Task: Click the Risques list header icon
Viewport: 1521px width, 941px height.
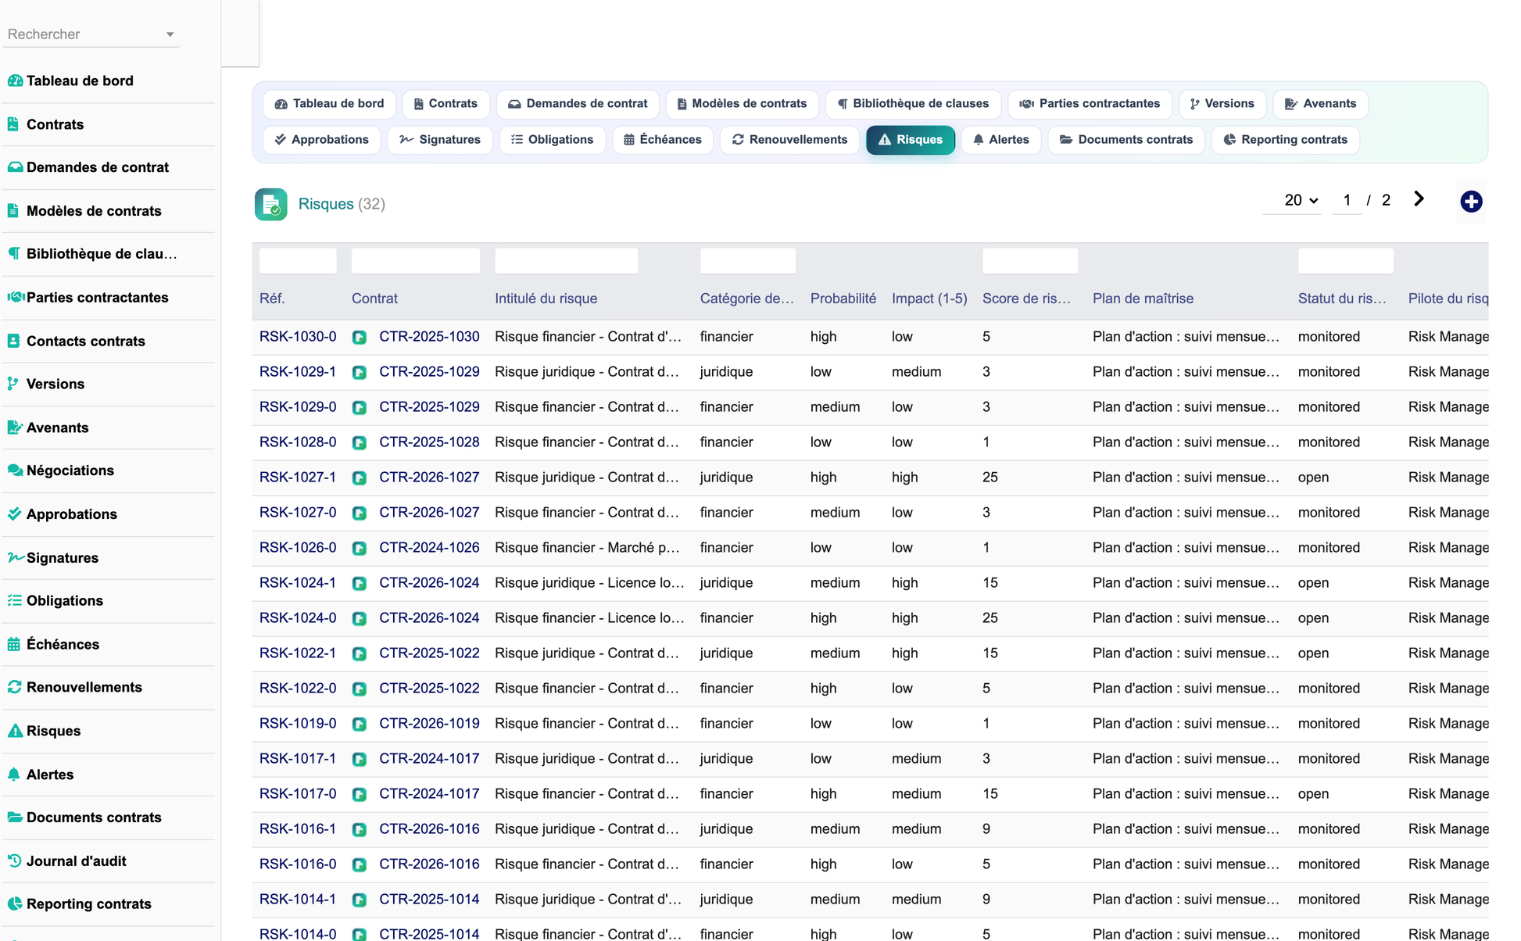Action: click(x=270, y=205)
